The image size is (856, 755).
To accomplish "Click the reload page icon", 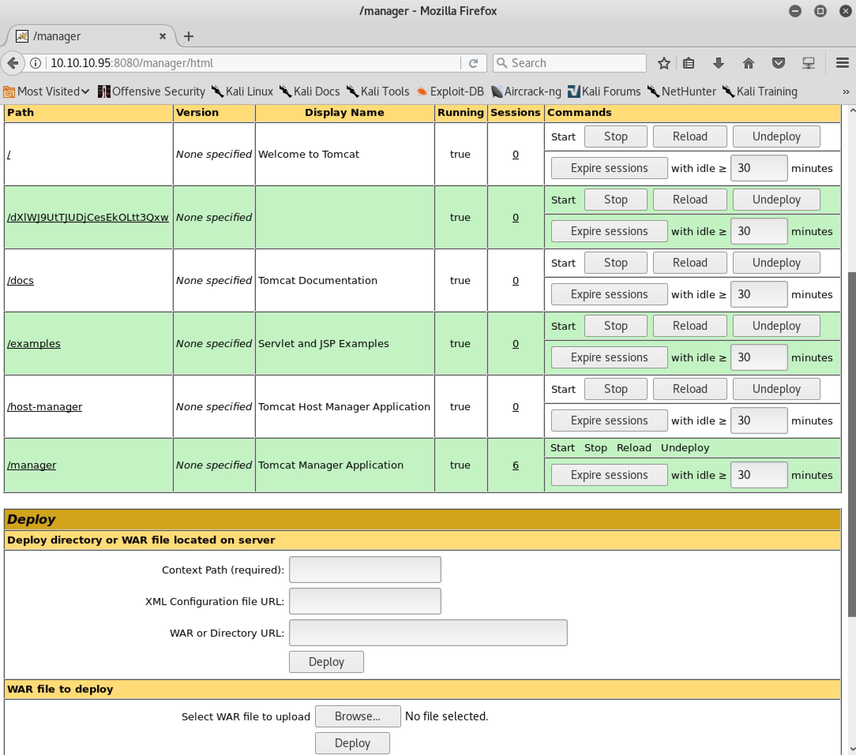I will [x=473, y=63].
